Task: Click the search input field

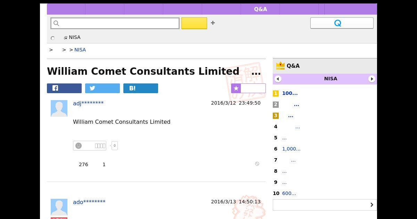Action: 115,23
